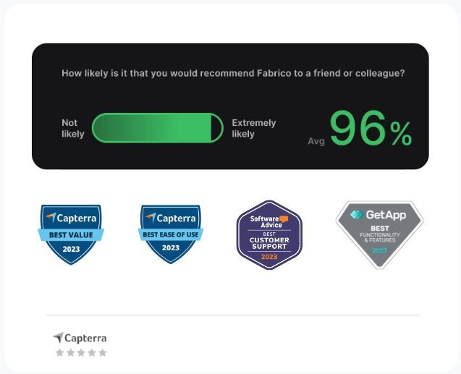Screen dimensions: 461x374
Task: Click the dark unfilled tip of the likelihood bar
Action: (216, 128)
